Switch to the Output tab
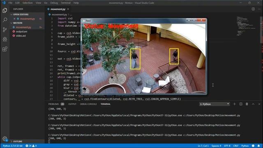263x148 pixels. point(72,104)
